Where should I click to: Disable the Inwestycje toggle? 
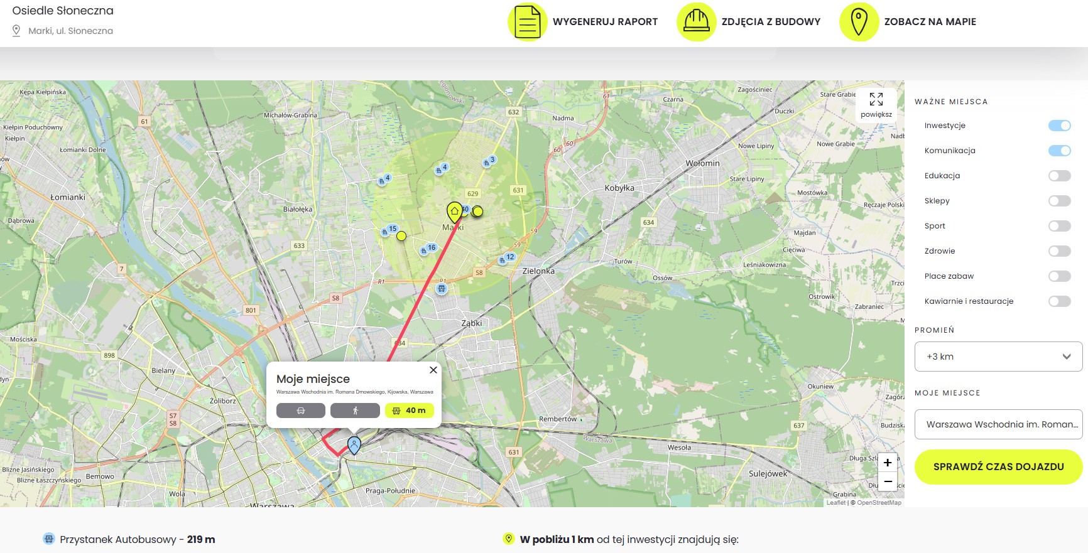click(1060, 126)
